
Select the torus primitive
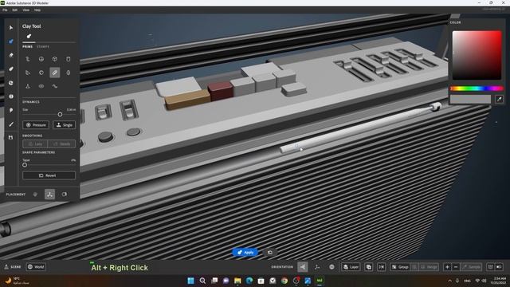click(x=41, y=86)
